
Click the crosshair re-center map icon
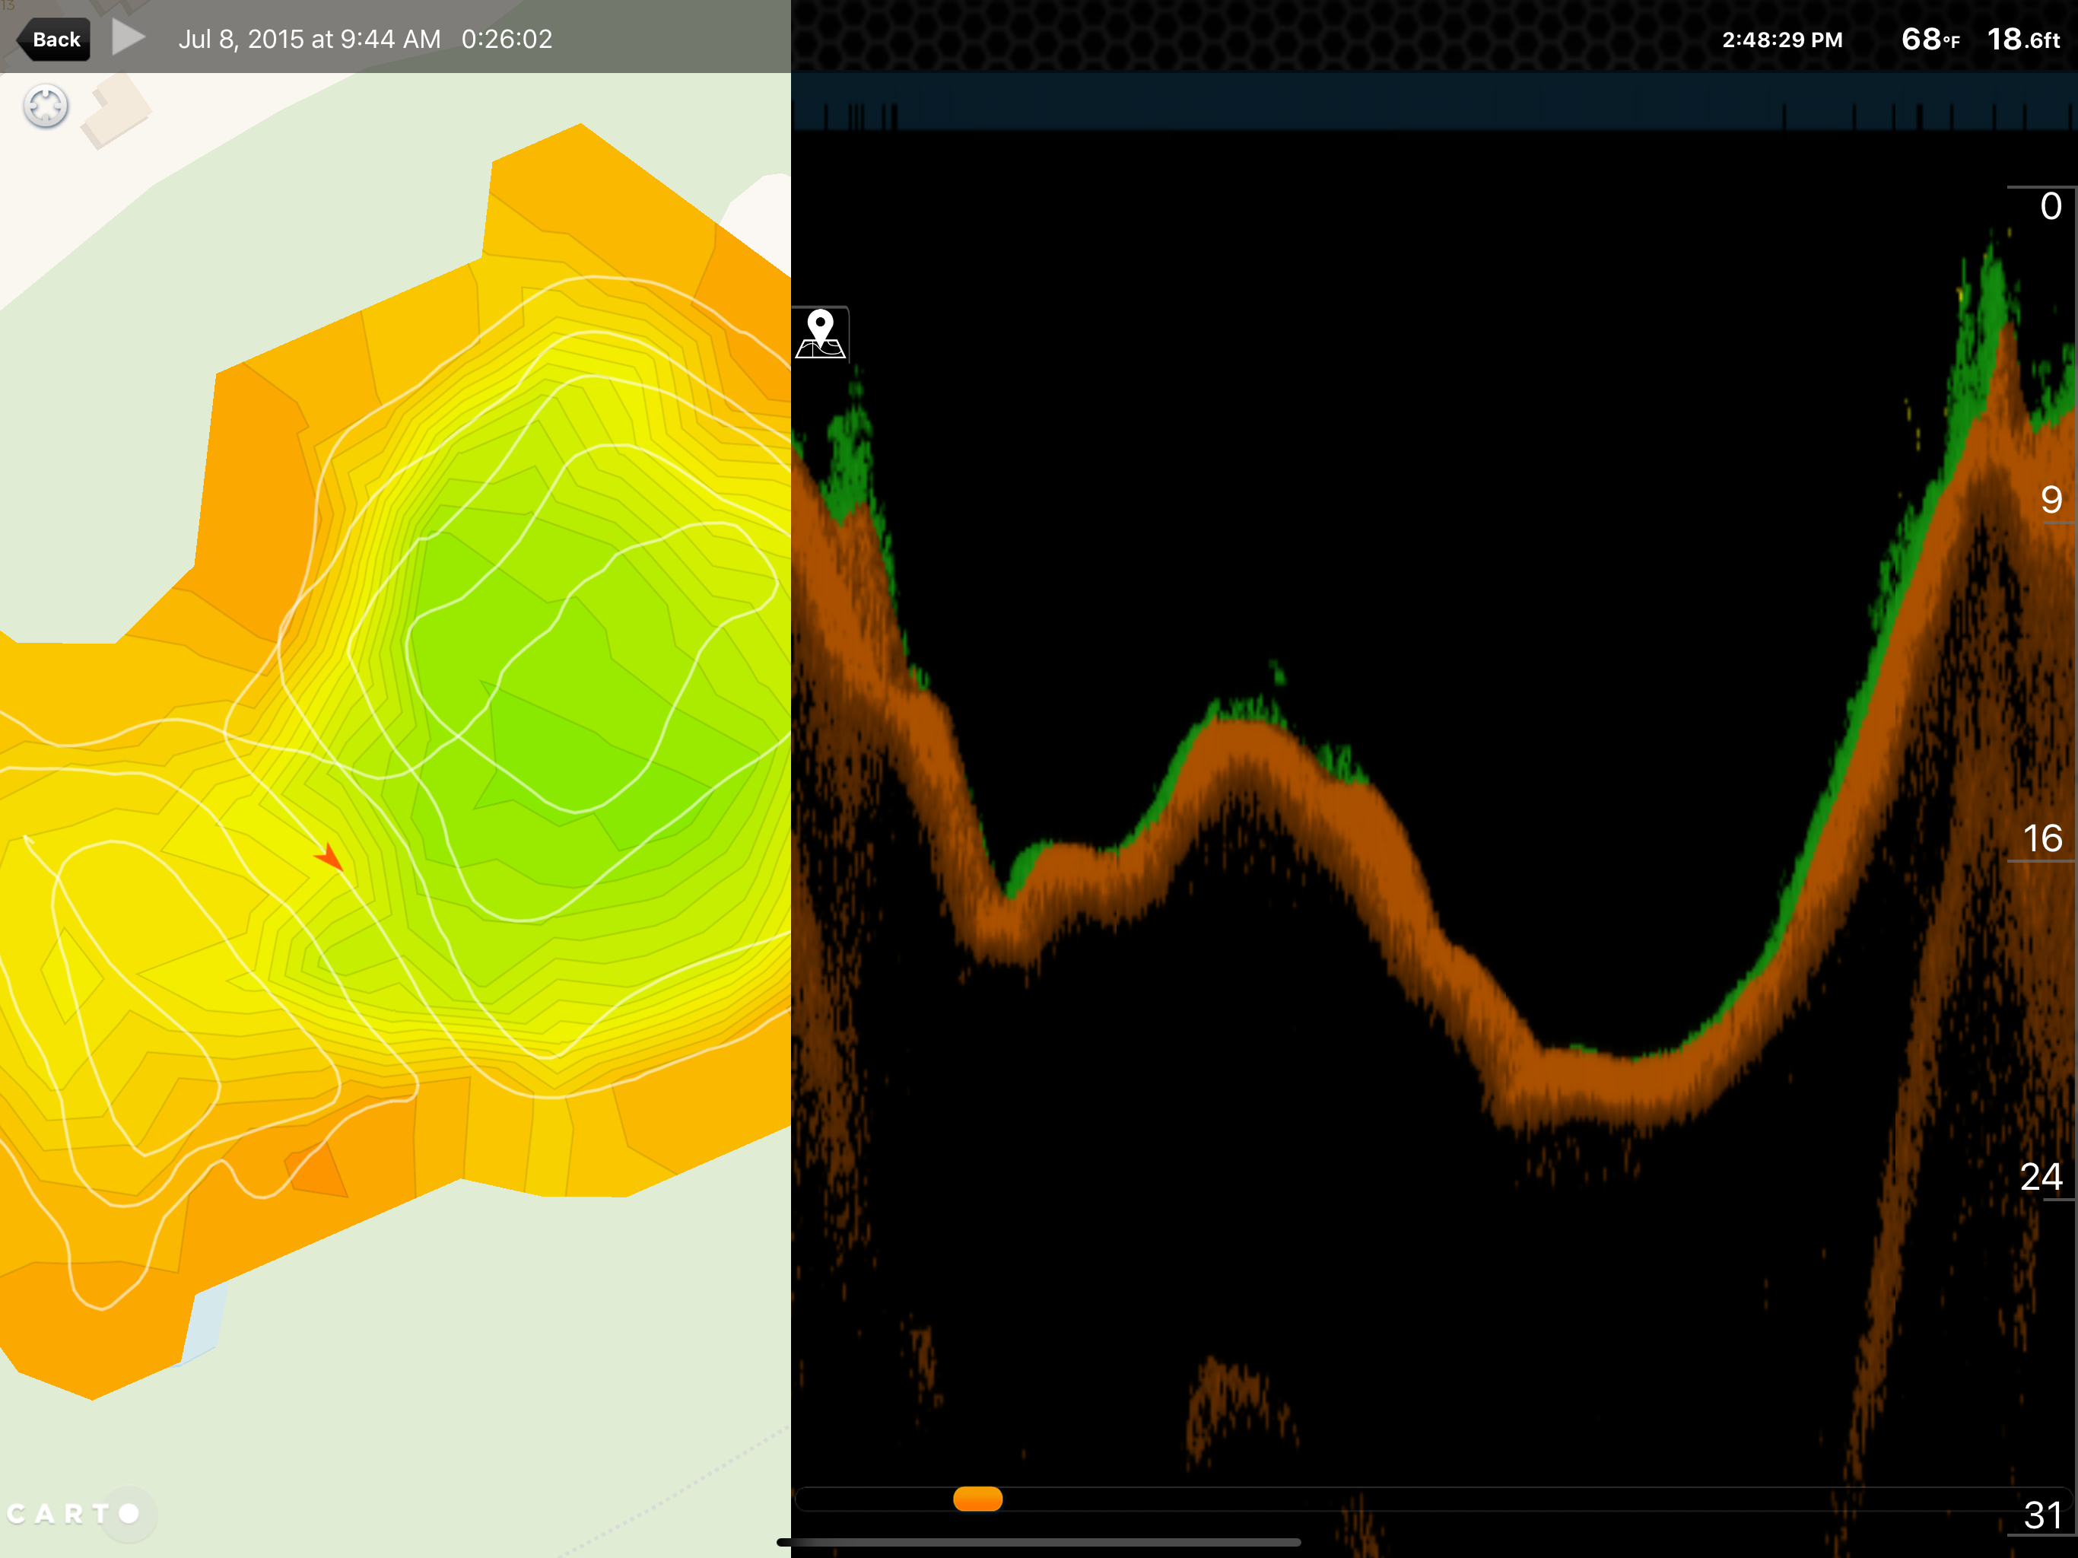[x=45, y=105]
